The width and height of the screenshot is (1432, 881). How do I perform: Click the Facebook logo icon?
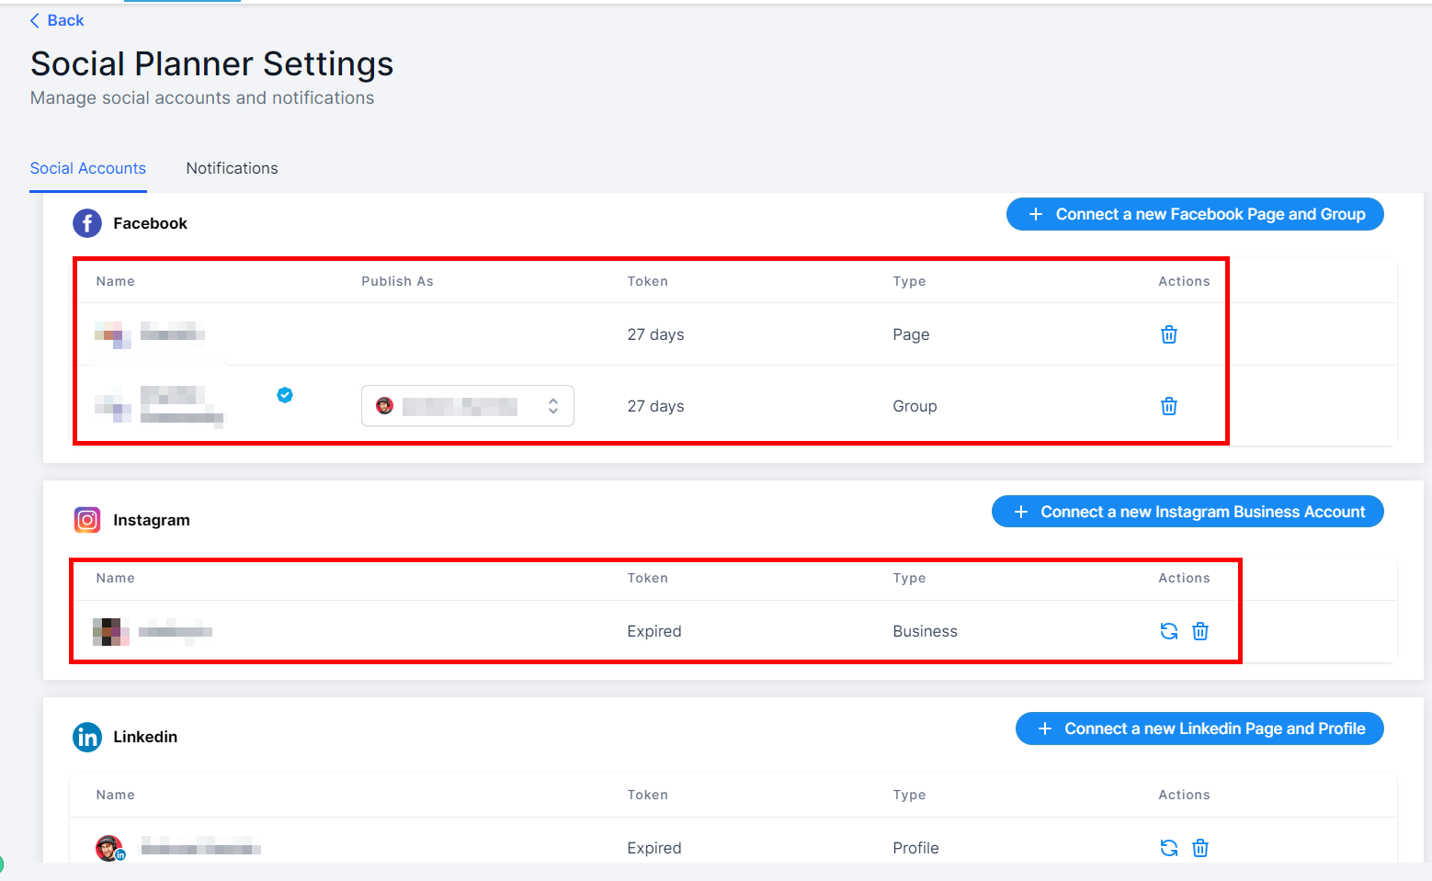[87, 223]
